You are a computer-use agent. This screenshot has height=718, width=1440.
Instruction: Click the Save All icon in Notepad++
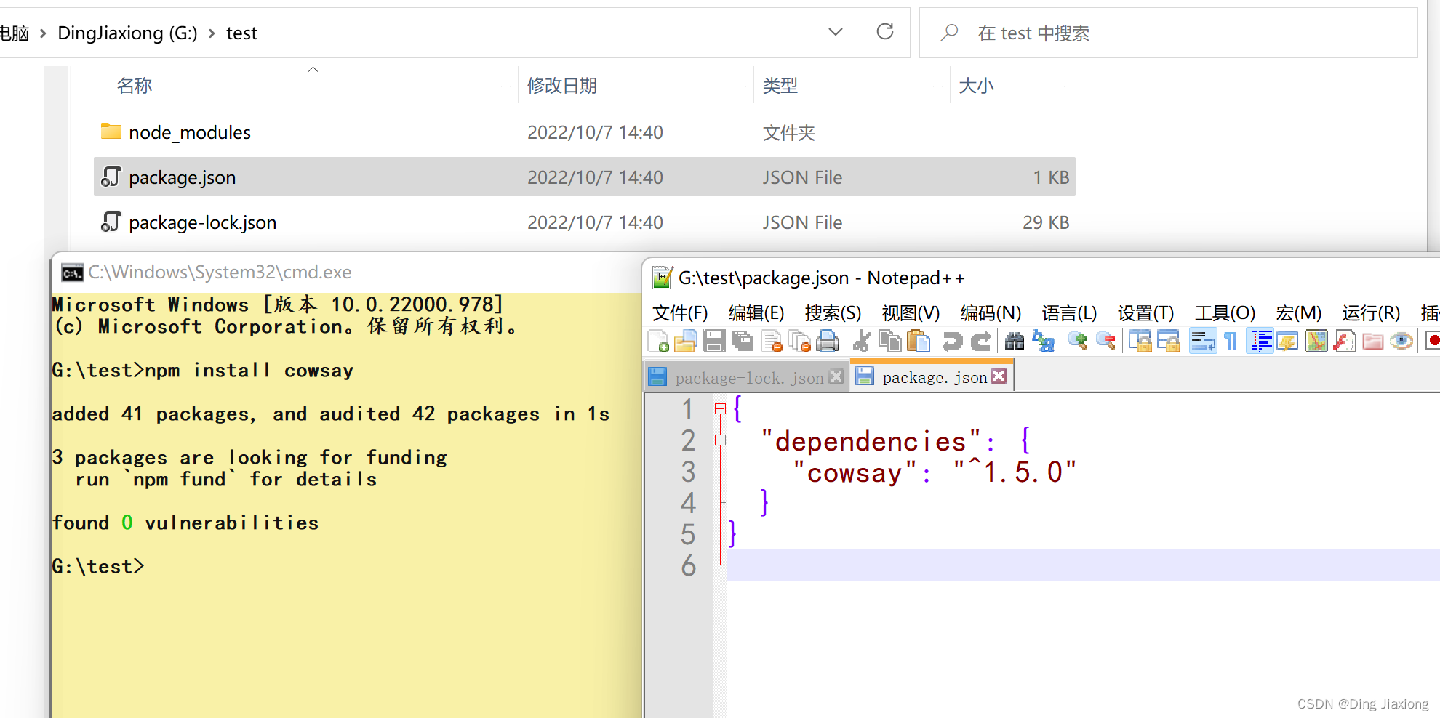click(743, 341)
